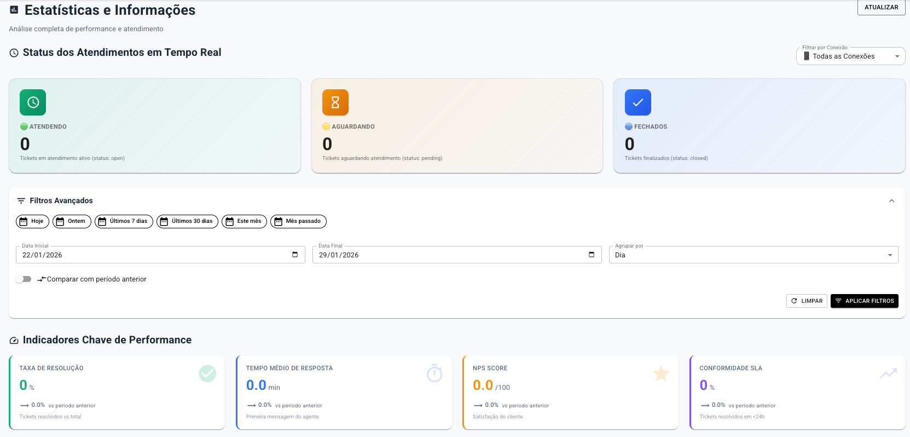Click the Data Final date field
Screen dimensions: 910x437
click(457, 255)
